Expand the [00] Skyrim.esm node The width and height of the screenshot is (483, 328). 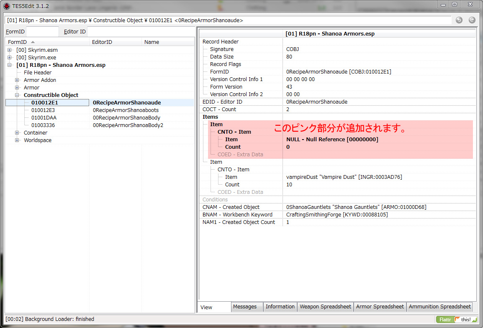[x=10, y=50]
